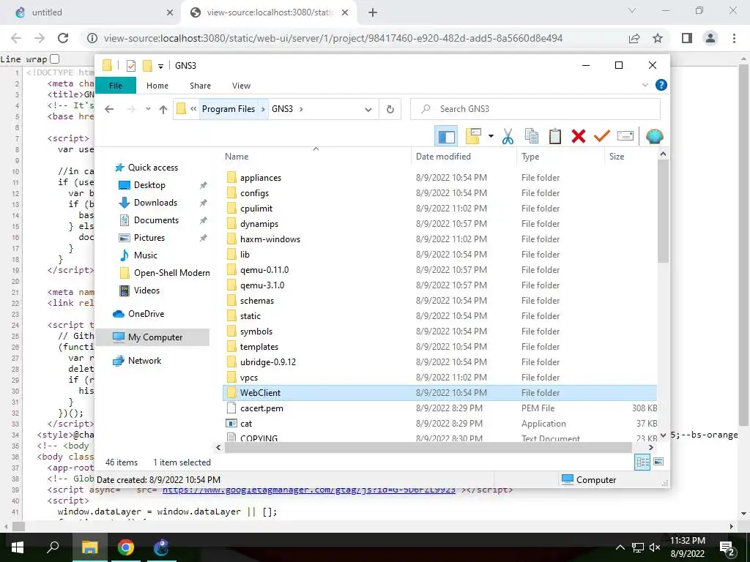
Task: Select My Computer in navigation pane
Action: point(152,337)
